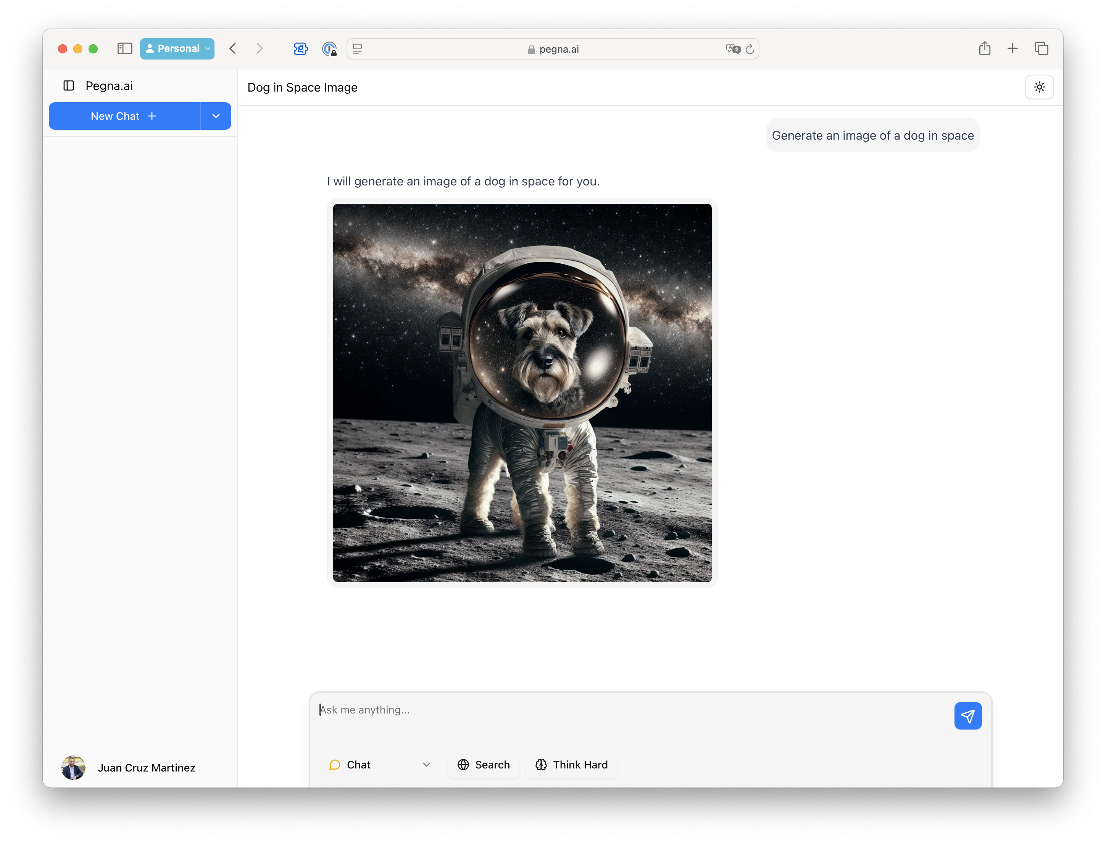1106x844 pixels.
Task: Toggle the Search web option
Action: 484,765
